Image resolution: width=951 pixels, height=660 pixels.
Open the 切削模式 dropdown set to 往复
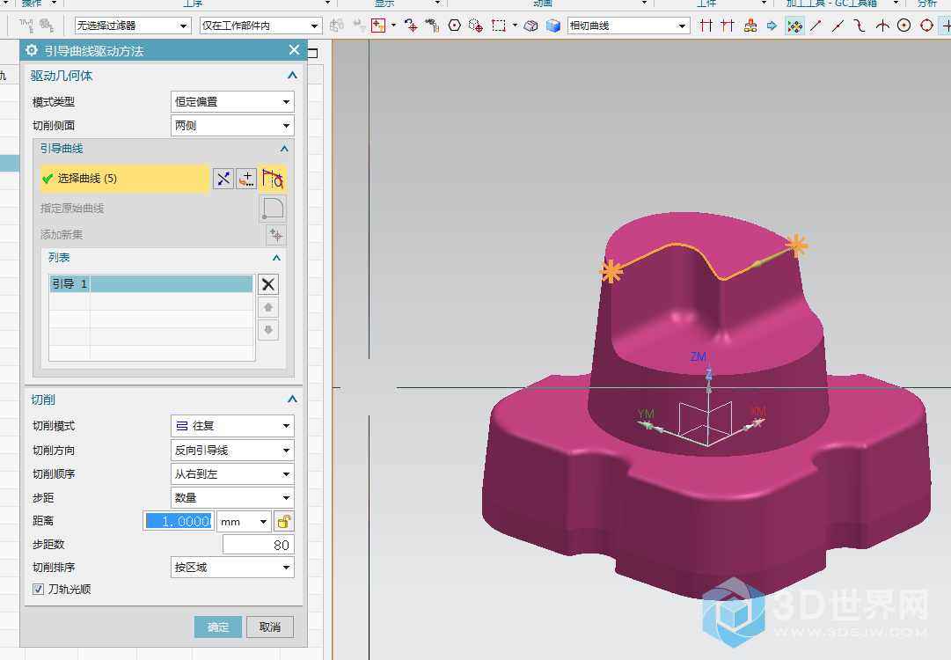click(232, 426)
